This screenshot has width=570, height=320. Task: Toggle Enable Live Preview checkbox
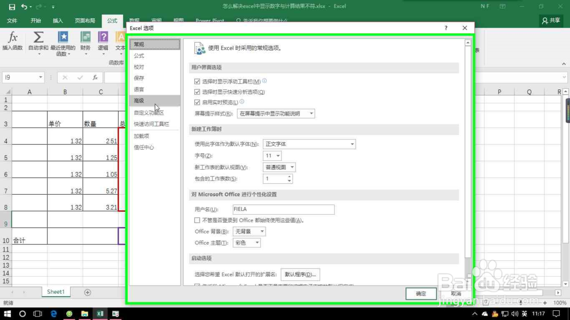coord(197,102)
